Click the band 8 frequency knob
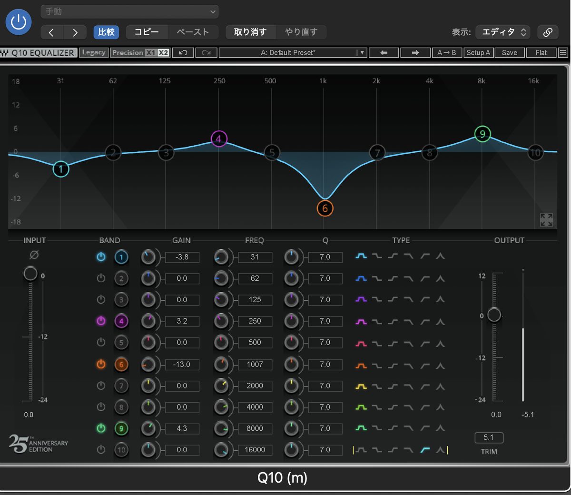 click(221, 407)
